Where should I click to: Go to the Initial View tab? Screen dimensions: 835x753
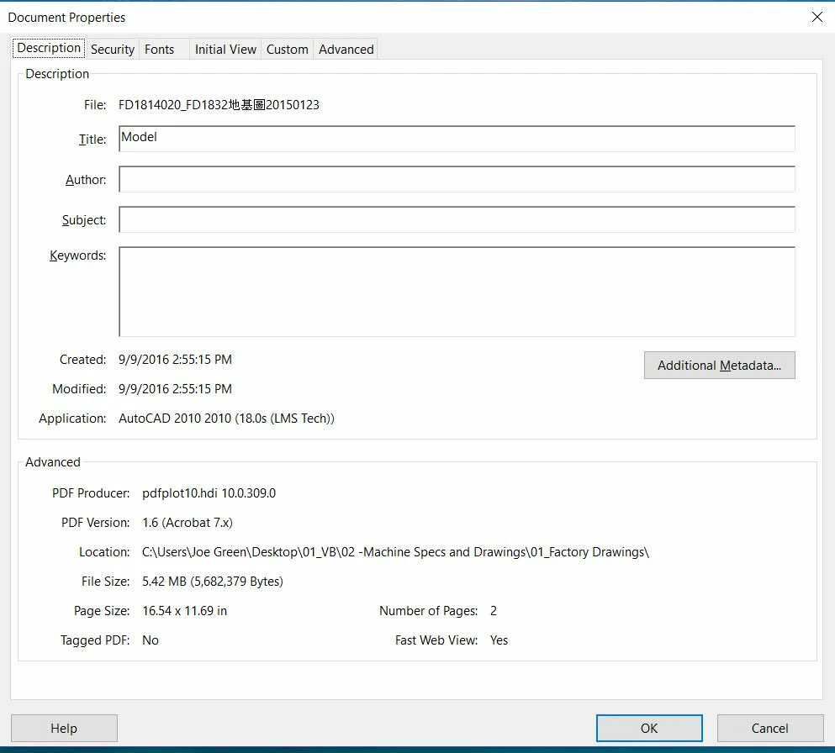coord(225,49)
